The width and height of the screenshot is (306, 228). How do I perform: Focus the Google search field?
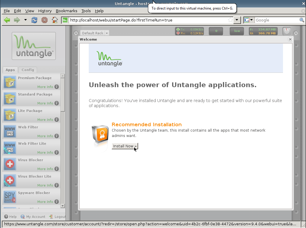[x=277, y=20]
